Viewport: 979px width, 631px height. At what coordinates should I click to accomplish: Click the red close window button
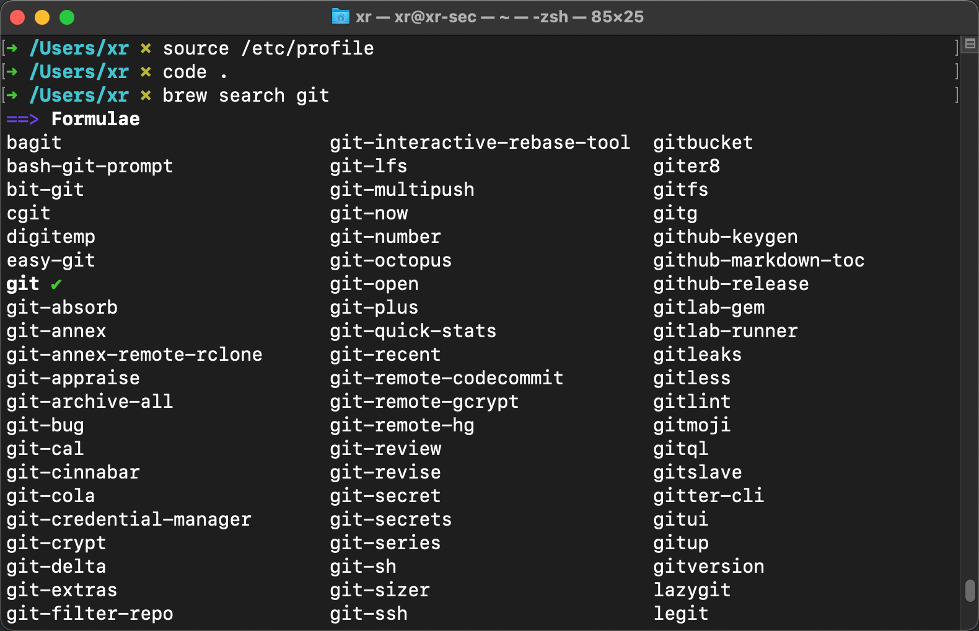17,17
